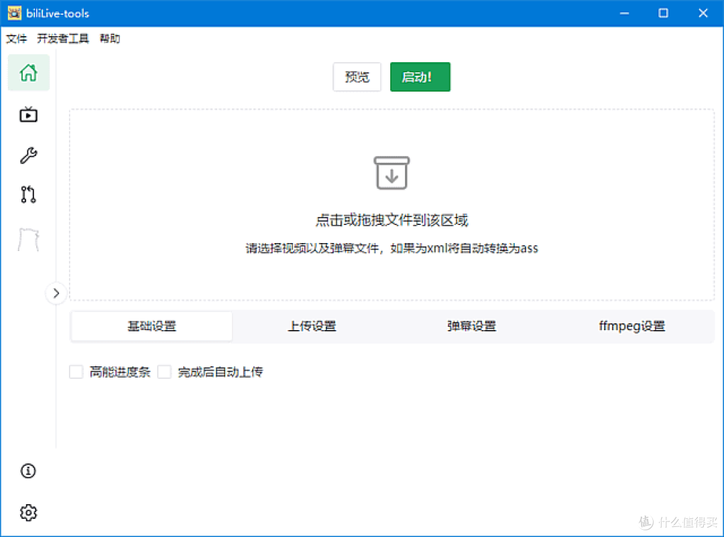
Task: Open the 开发者工具 menu
Action: coord(64,38)
